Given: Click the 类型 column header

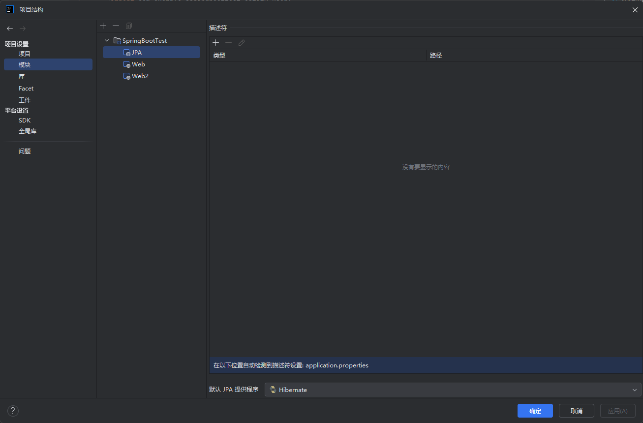Looking at the screenshot, I should (219, 56).
